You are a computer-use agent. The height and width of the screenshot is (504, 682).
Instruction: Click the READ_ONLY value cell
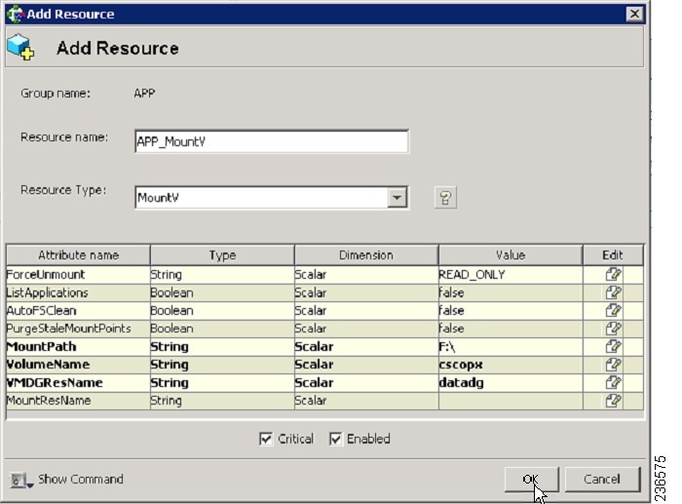[x=511, y=275]
